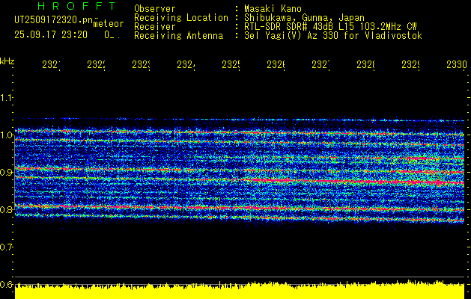Click the 1.0 kHz axis tick
This screenshot has width=471, height=299.
click(6, 135)
